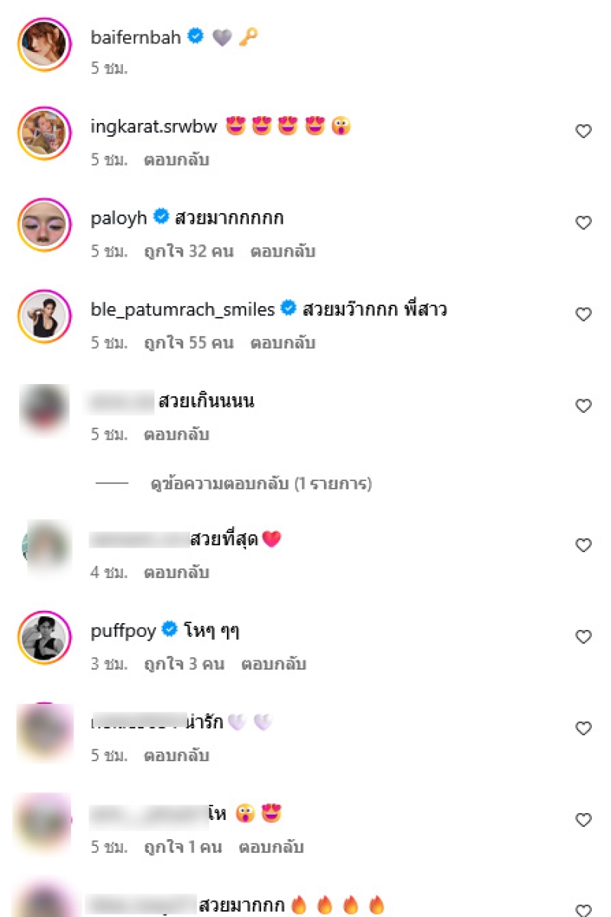Heart the โห emoji comment
This screenshot has width=611, height=917.
[x=584, y=820]
